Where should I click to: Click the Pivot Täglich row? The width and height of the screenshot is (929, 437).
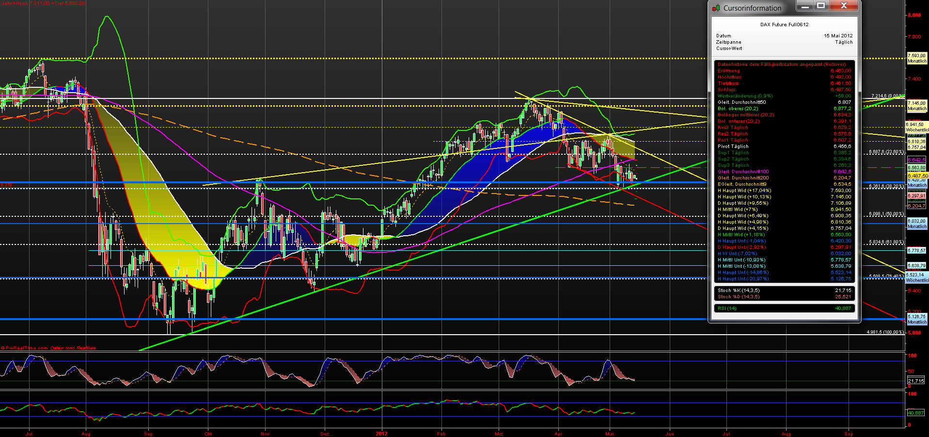(x=784, y=146)
